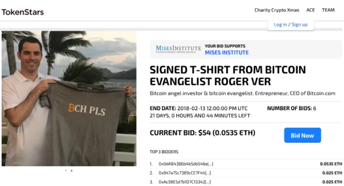Click the Bid Now button

pos(302,135)
